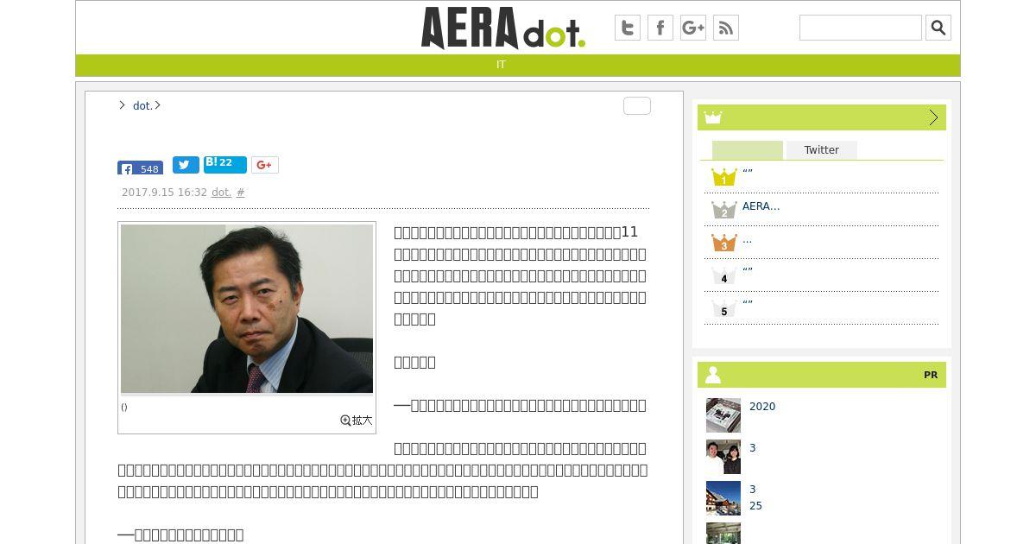Viewport: 1036px width, 544px height.
Task: Click the person icon in PR header
Action: (713, 375)
